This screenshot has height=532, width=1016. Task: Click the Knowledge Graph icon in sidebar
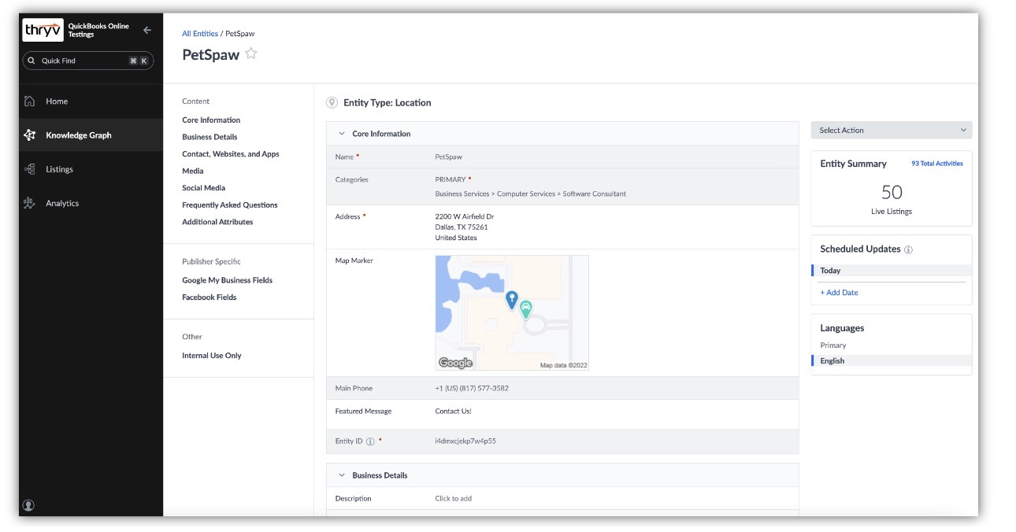(30, 135)
